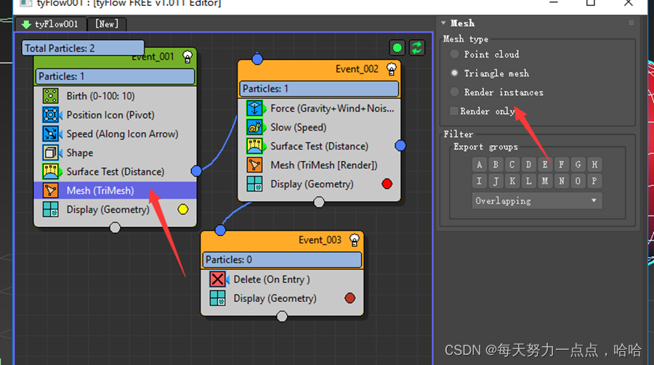
Task: Toggle export group J button
Action: point(496,181)
